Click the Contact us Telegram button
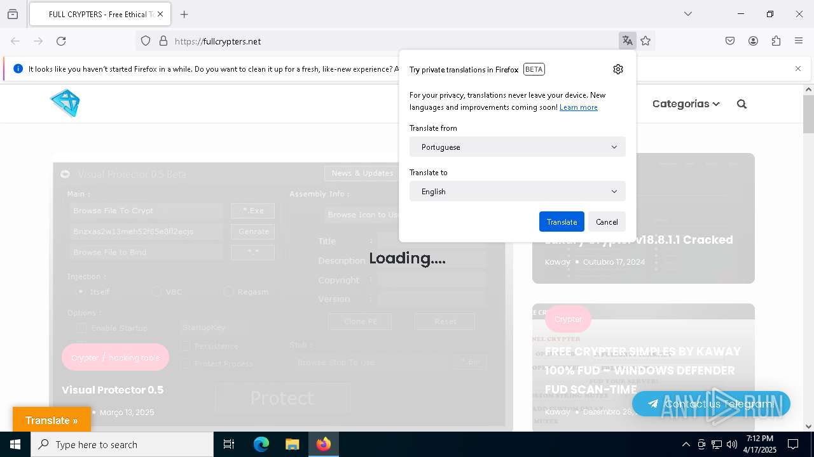The image size is (814, 457). (x=711, y=404)
